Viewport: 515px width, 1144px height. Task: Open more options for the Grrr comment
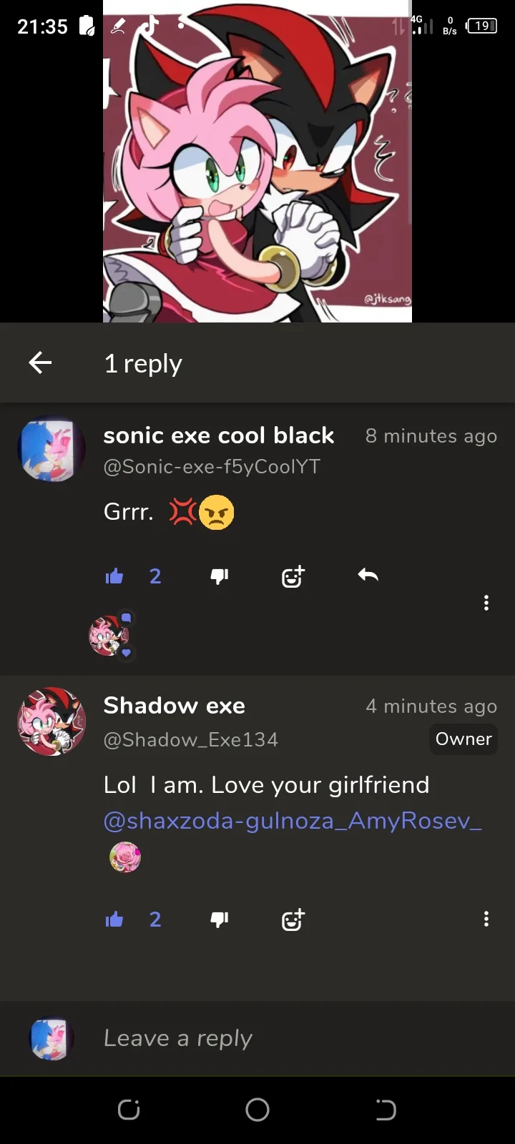486,603
